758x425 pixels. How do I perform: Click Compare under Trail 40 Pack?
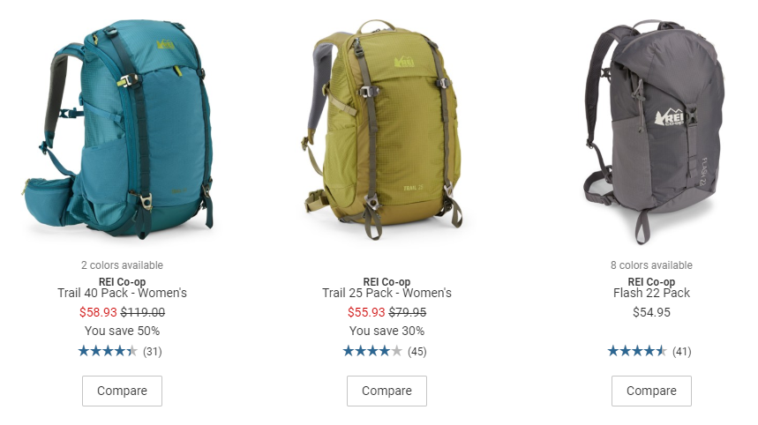click(122, 391)
